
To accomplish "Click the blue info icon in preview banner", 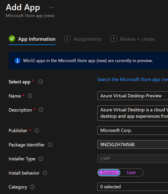I will (17, 61).
